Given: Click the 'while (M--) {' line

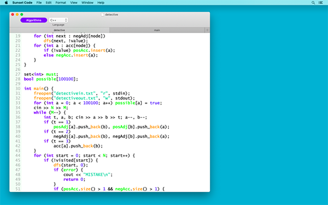Looking at the screenshot, I should pyautogui.click(x=50, y=113).
